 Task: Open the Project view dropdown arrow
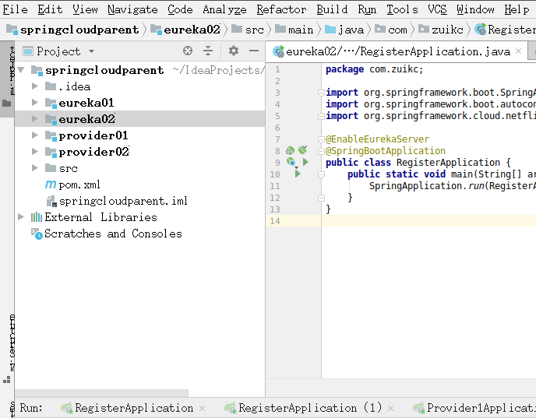(x=91, y=51)
